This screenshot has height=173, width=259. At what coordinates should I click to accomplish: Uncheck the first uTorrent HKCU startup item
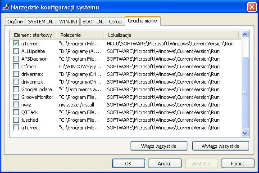point(16,44)
